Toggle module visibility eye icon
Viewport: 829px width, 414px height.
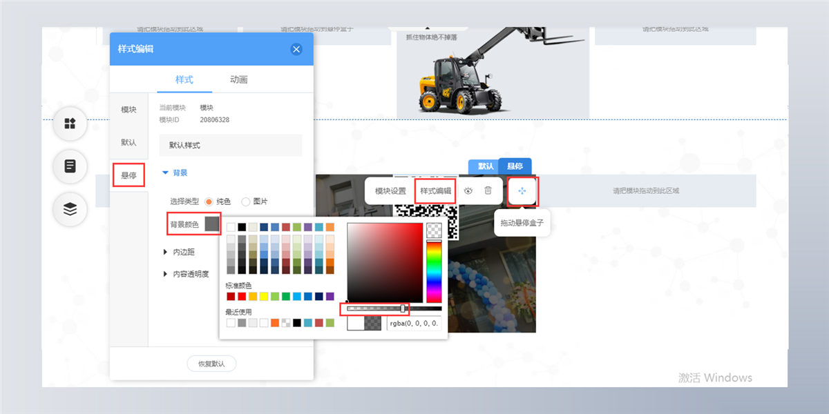point(468,190)
